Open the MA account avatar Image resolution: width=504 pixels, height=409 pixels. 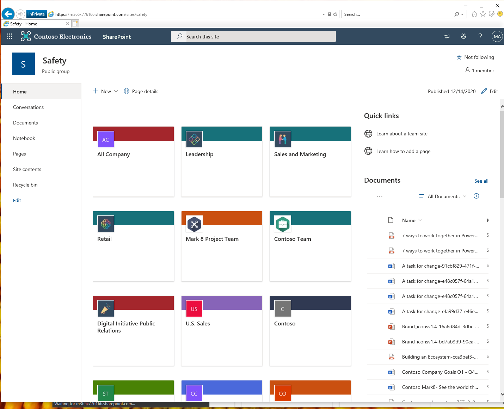(x=497, y=36)
